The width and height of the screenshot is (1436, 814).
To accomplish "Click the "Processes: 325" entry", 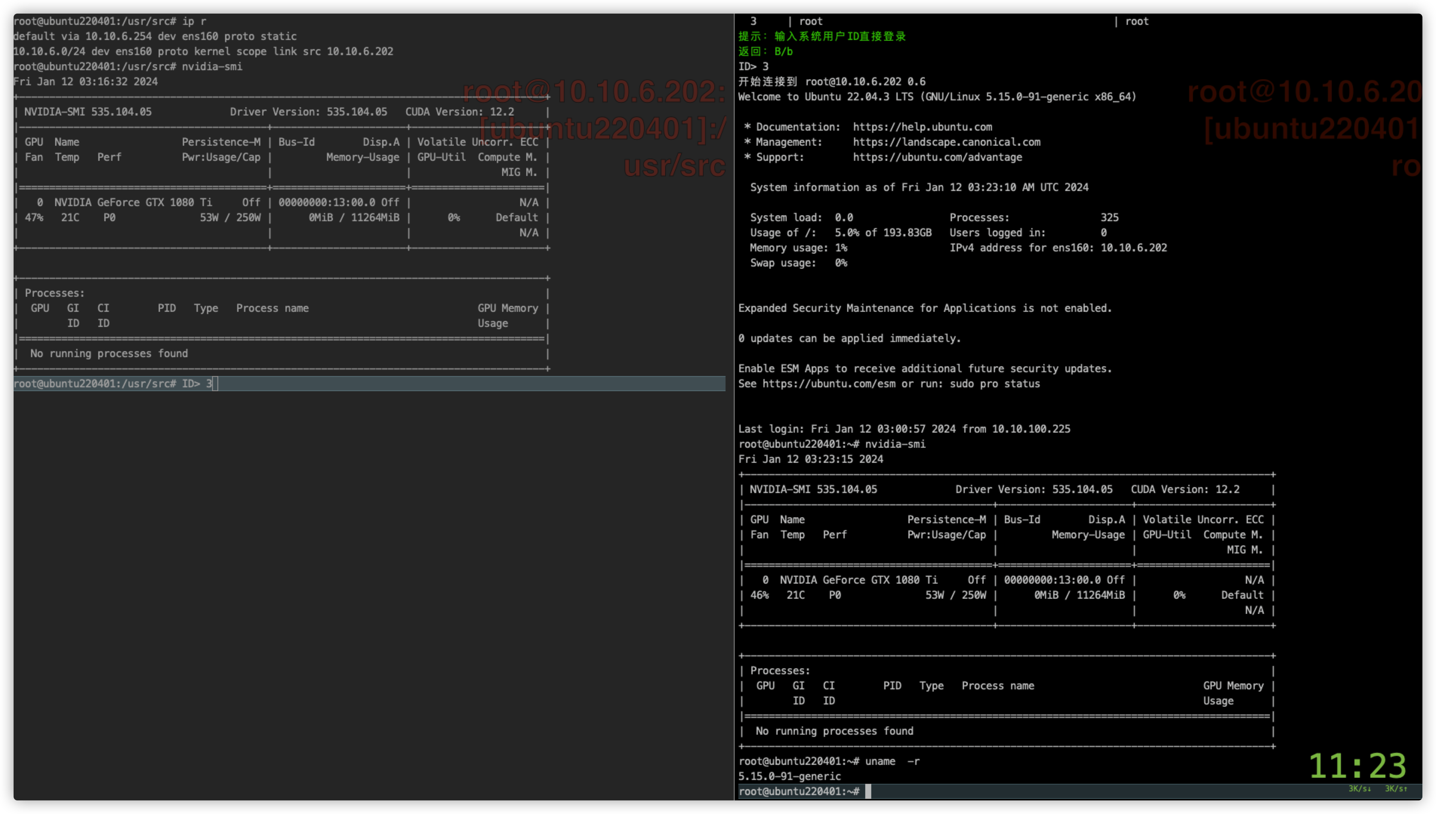I will [x=1034, y=217].
